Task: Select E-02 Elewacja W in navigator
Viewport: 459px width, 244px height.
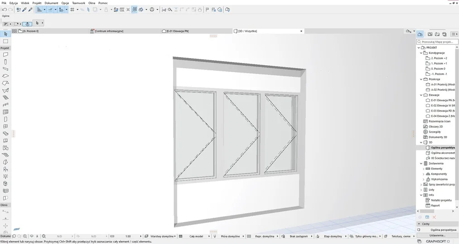Action: point(440,106)
